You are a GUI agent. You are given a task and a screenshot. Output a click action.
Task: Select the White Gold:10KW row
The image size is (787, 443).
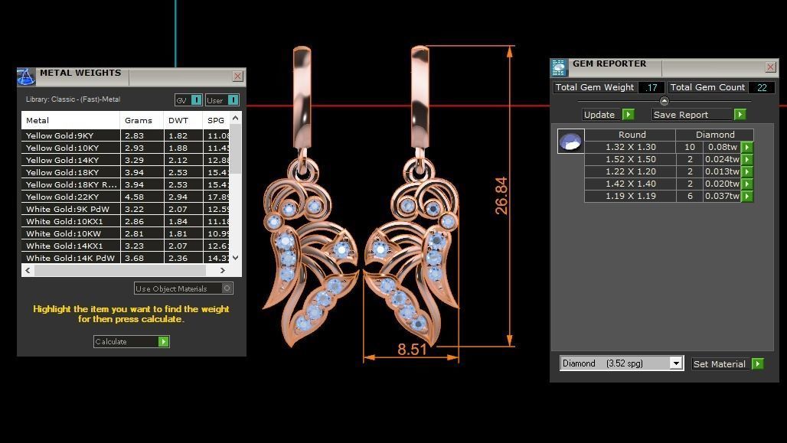point(126,233)
